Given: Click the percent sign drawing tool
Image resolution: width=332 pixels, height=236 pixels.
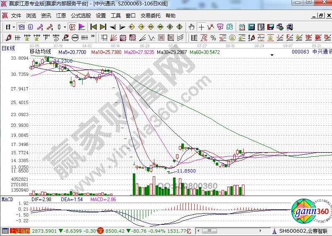Looking at the screenshot, I should click(213, 38).
